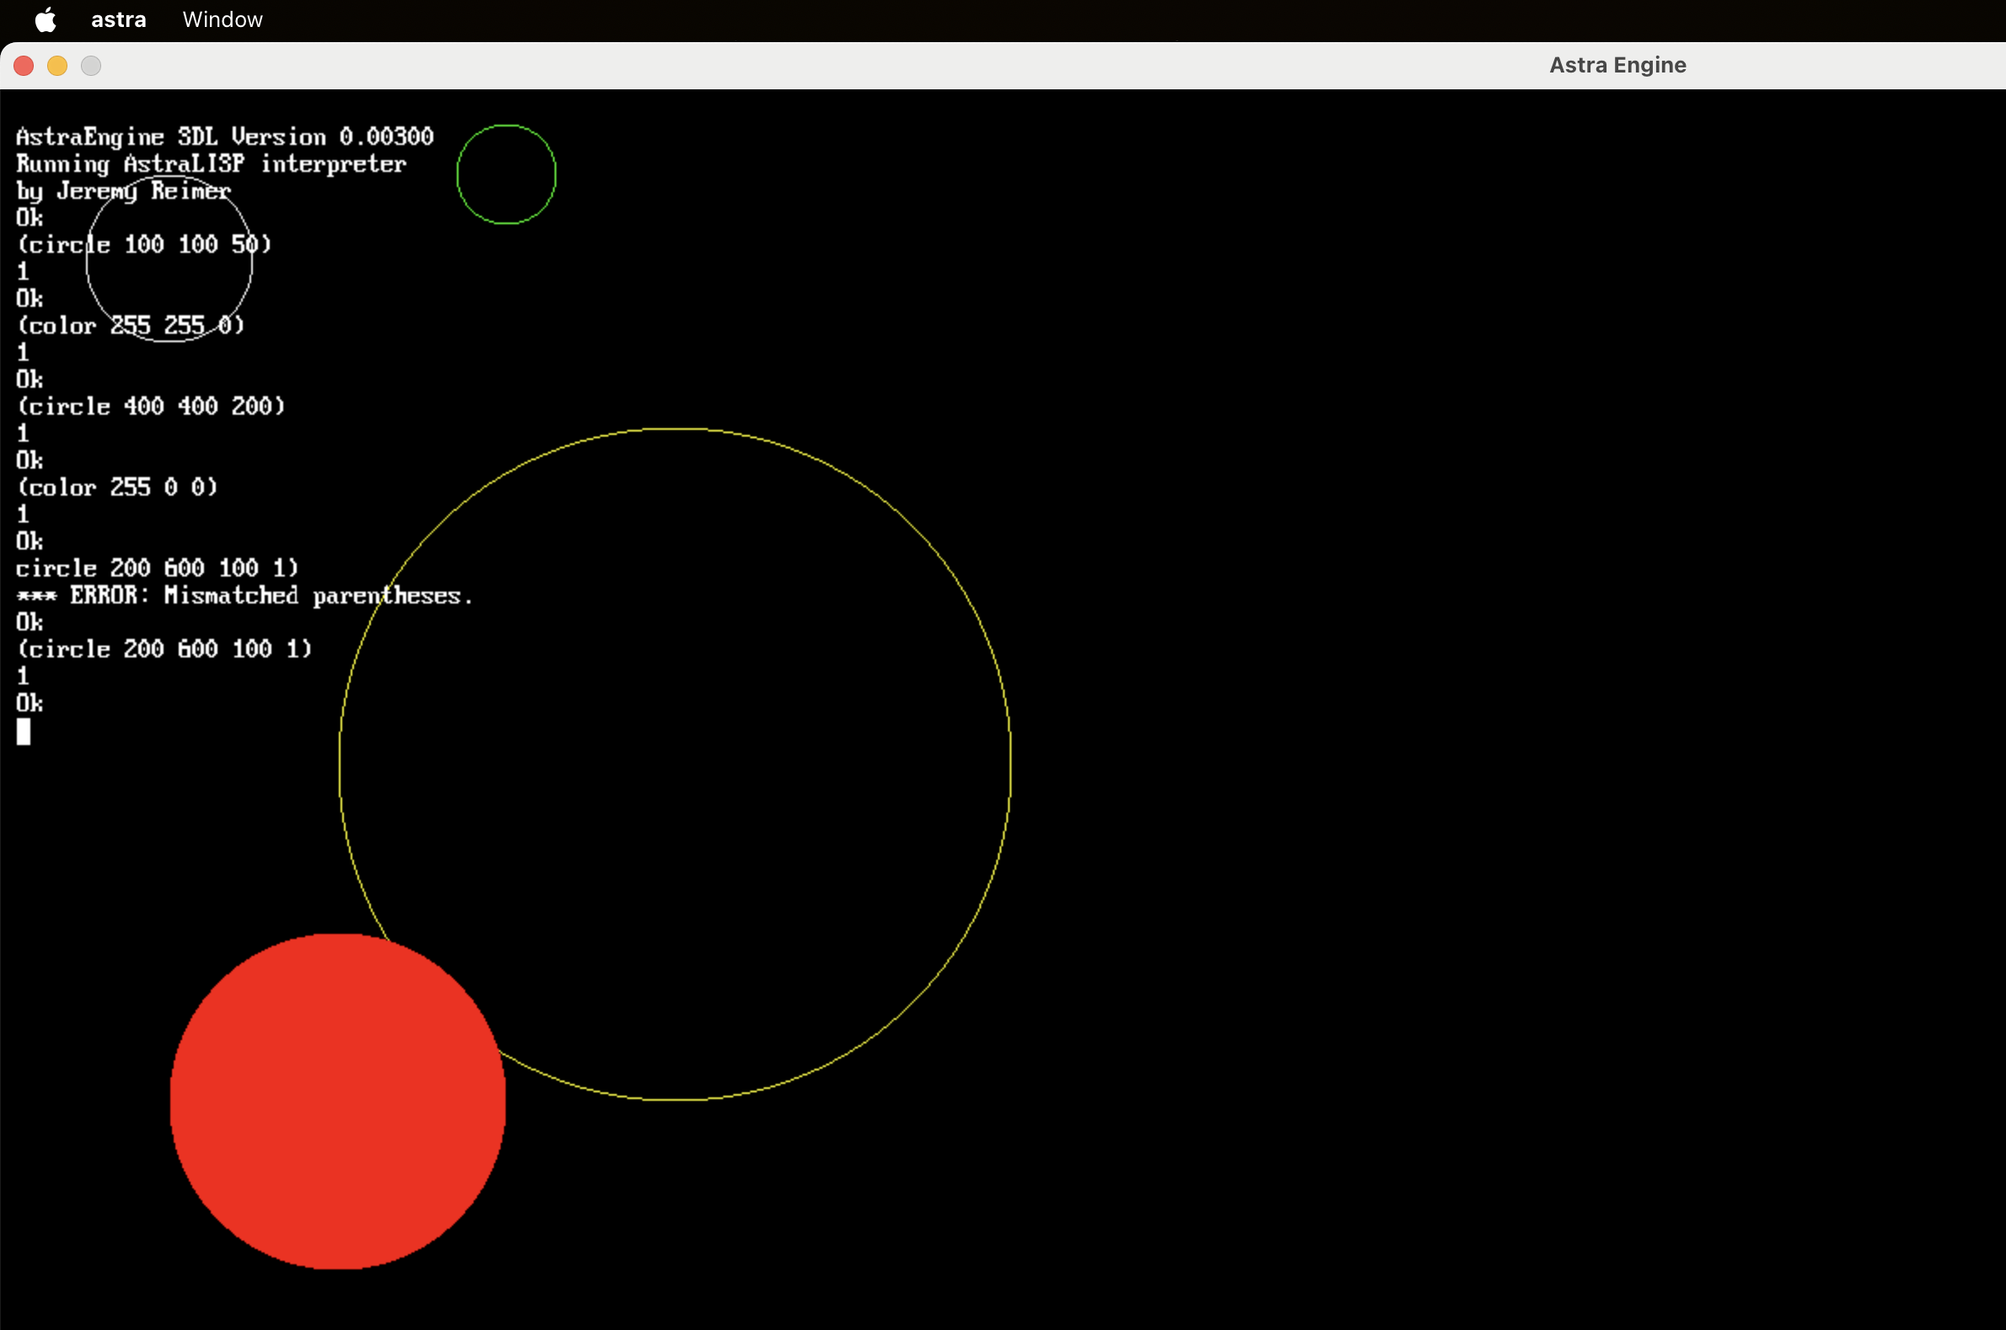Click the large yellow circle's outline
2006x1330 pixels.
click(x=1011, y=764)
